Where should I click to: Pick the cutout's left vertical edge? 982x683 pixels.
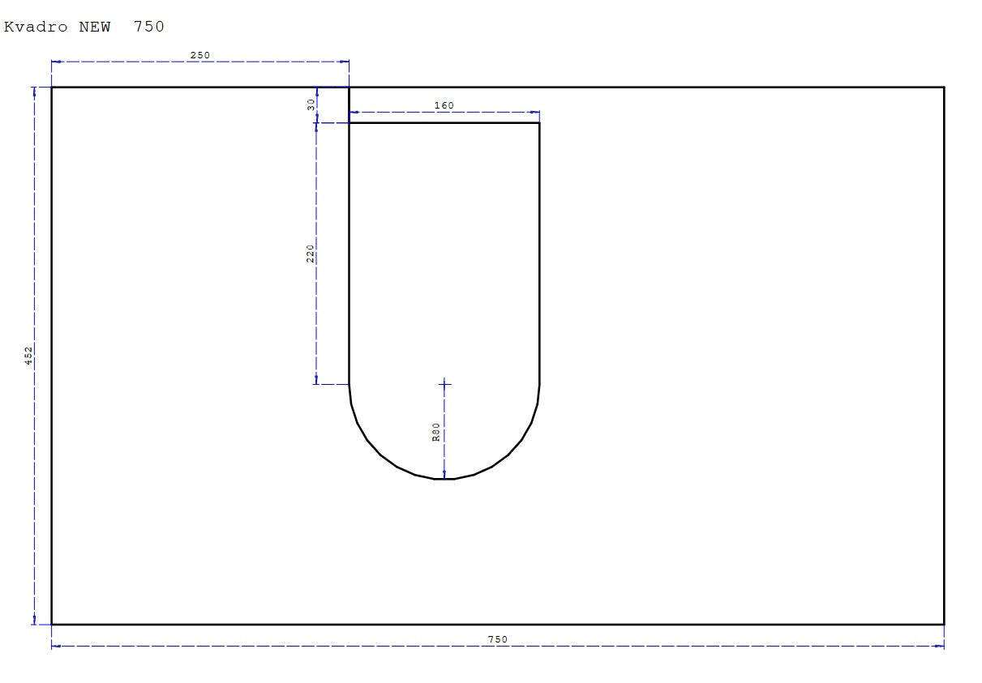coord(349,253)
